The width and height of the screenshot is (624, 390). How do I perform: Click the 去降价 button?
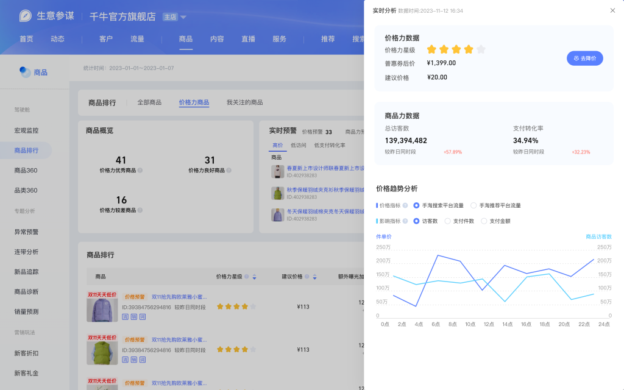(584, 58)
